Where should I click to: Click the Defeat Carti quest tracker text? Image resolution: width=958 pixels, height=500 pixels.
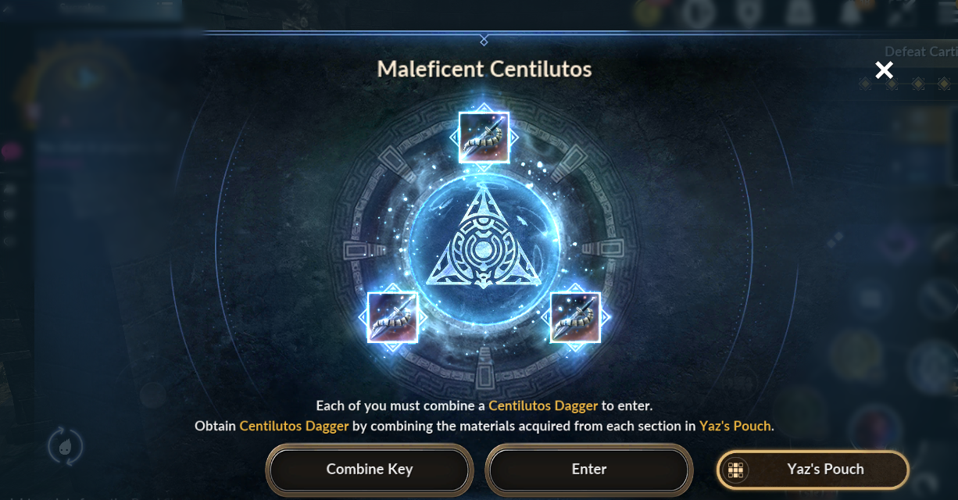pos(920,52)
